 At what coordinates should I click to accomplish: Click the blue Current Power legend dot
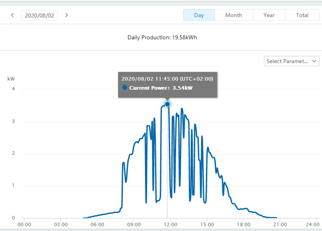[x=124, y=88]
